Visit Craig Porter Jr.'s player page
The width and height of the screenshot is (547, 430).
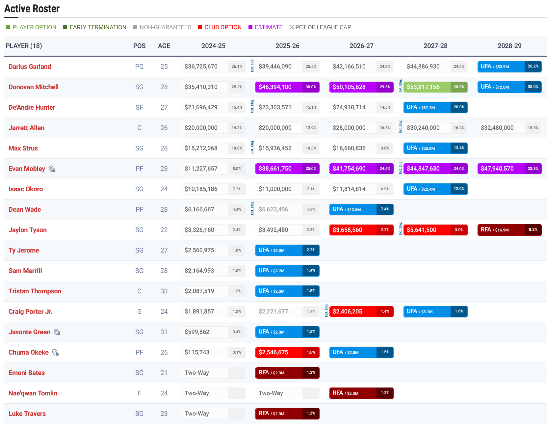(30, 311)
